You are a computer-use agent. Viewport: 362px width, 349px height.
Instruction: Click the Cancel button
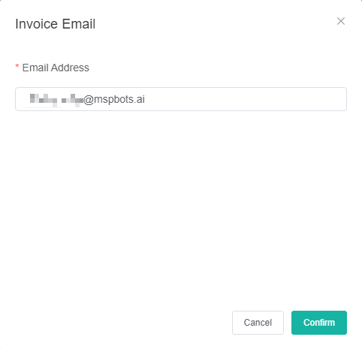[258, 323]
